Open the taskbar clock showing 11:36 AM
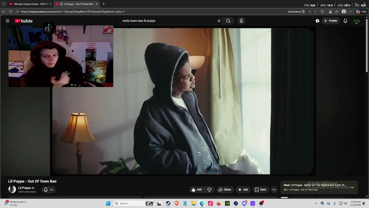The height and width of the screenshot is (208, 369). tap(355, 203)
